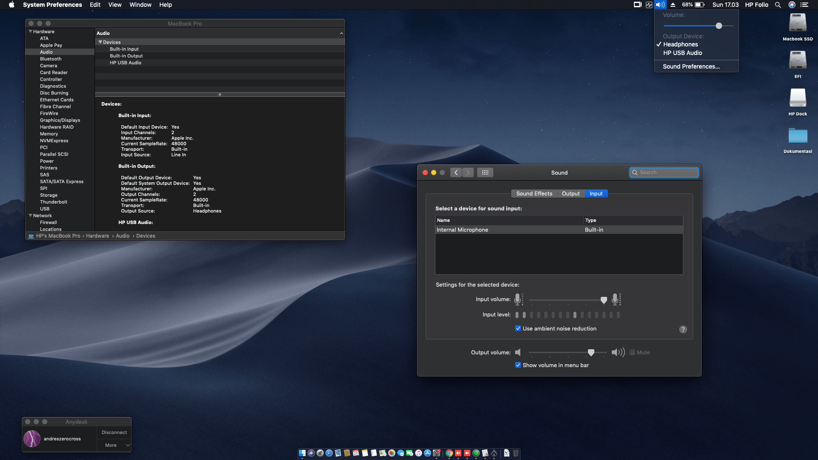Click the eject icon in menu bar
The width and height of the screenshot is (818, 460).
[x=673, y=5]
